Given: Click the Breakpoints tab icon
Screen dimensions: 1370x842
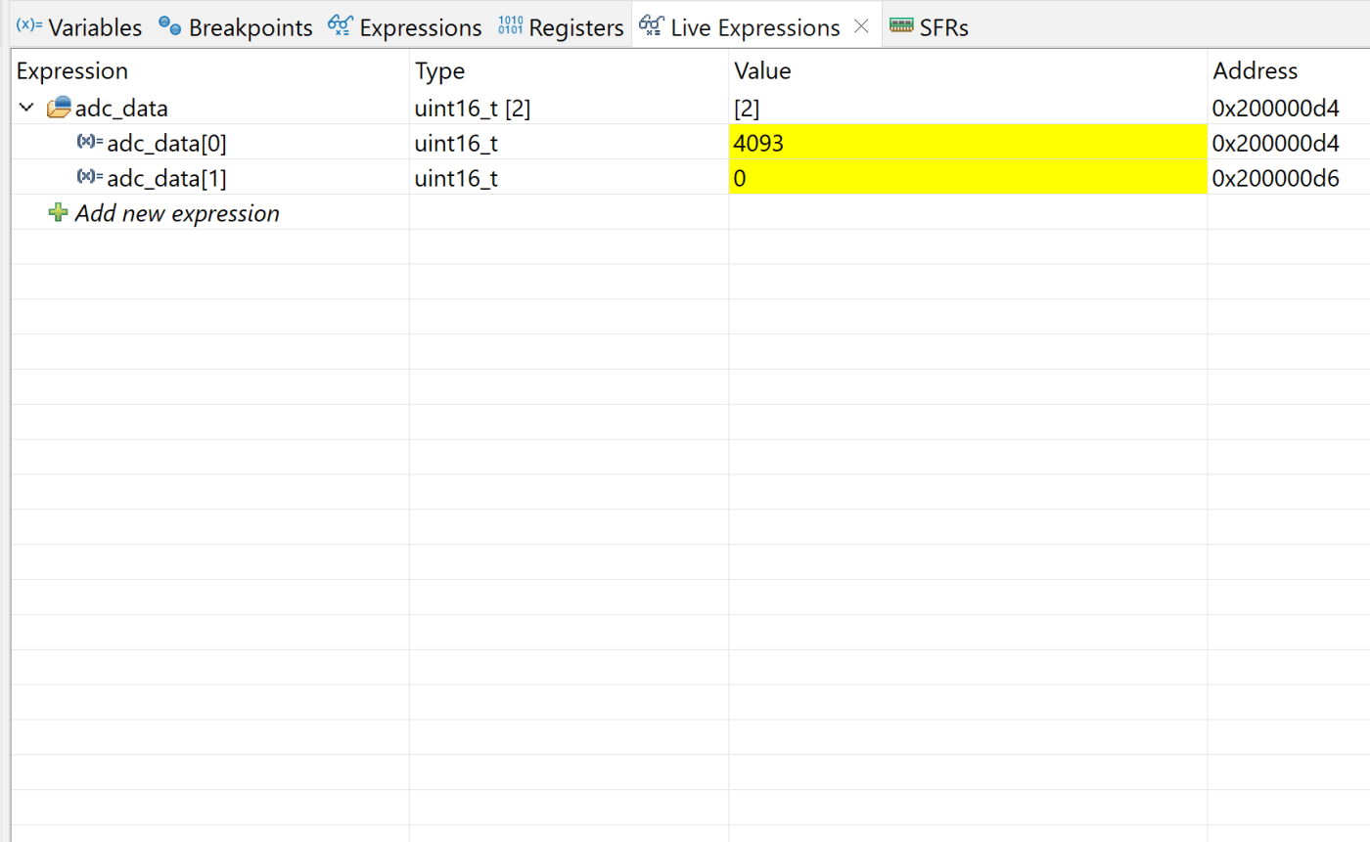Looking at the screenshot, I should pyautogui.click(x=168, y=26).
